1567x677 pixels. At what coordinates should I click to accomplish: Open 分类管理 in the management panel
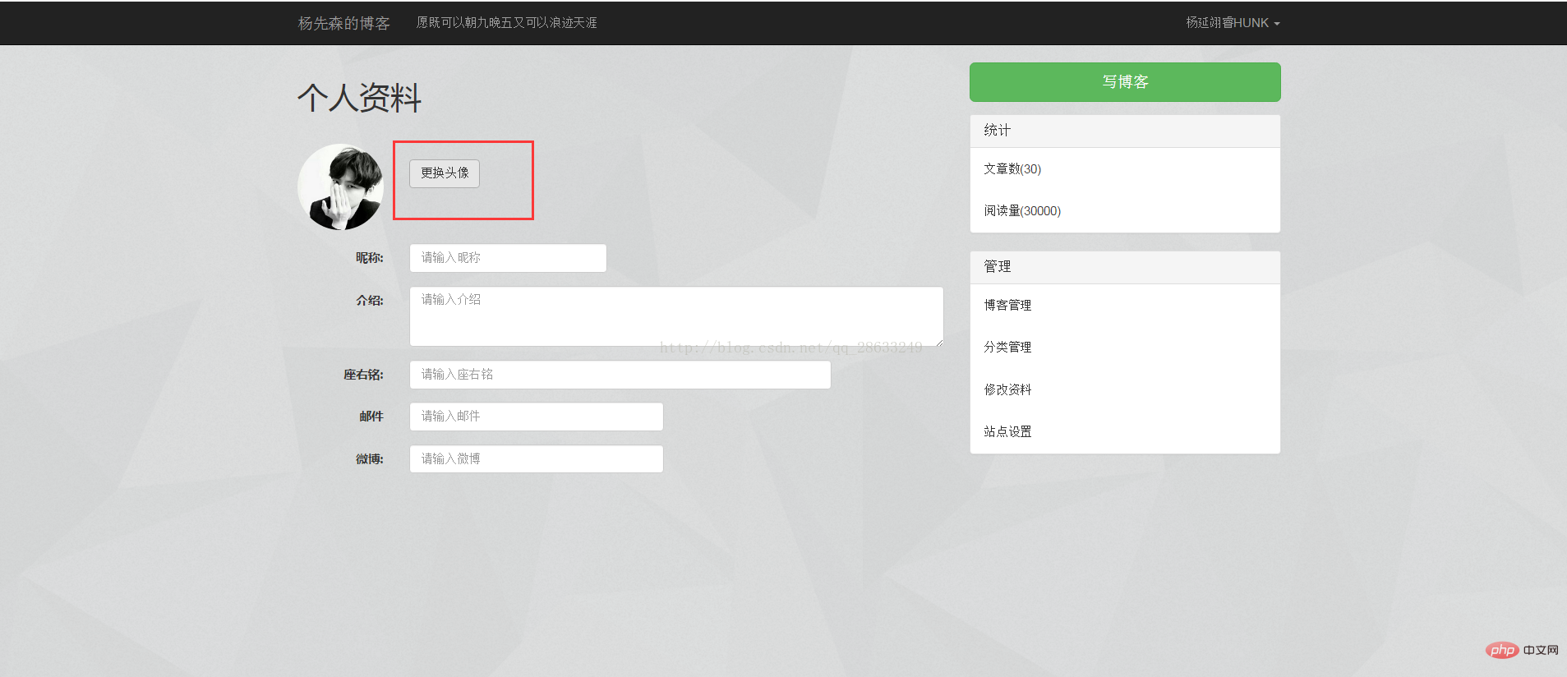coord(1125,348)
